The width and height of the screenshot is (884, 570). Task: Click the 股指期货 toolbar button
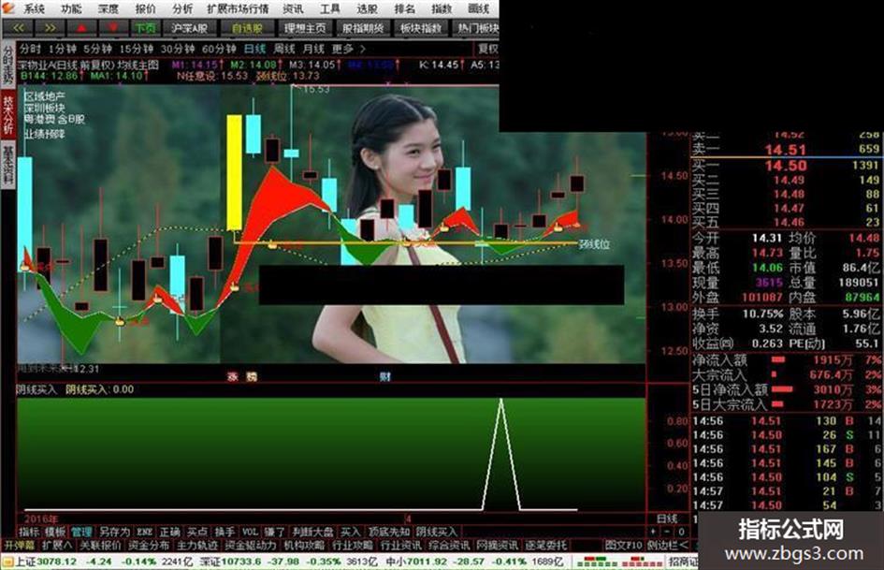363,28
